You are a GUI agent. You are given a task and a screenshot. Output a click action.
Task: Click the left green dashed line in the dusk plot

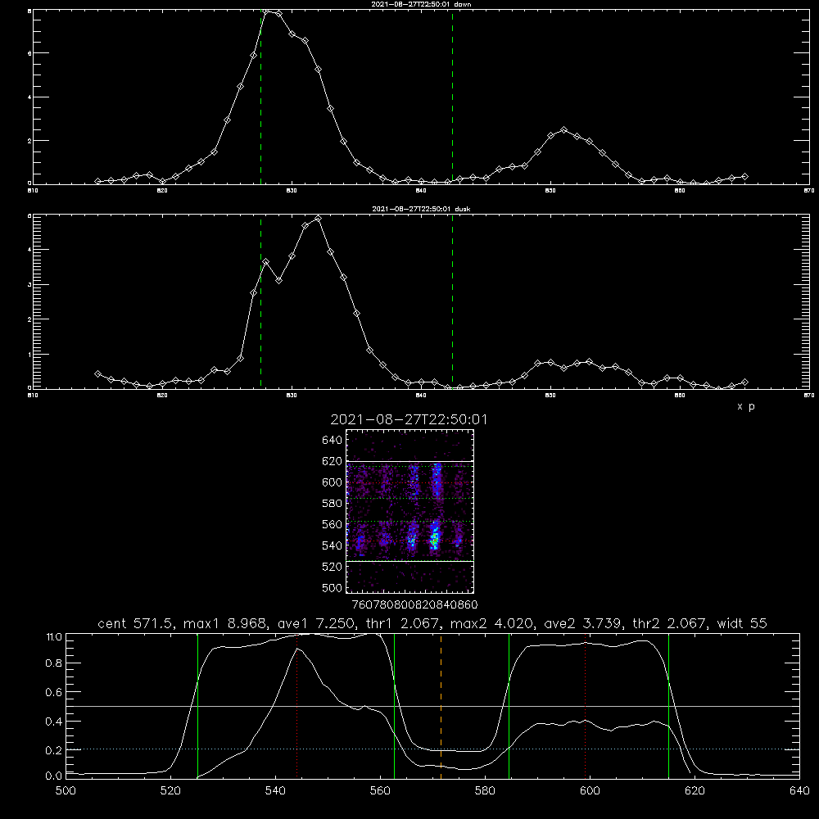coord(261,301)
